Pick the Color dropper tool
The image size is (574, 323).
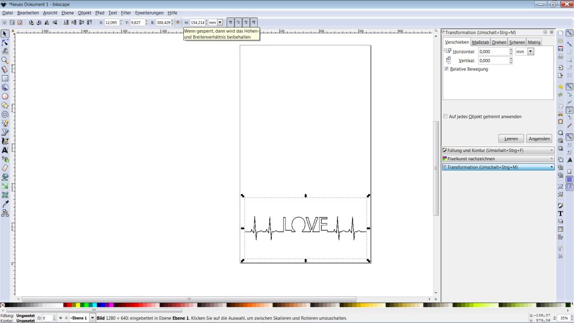coord(5,204)
